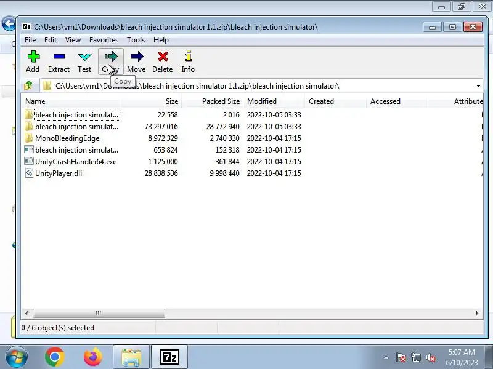Sort by the Modified column header
493x369 pixels.
pyautogui.click(x=274, y=101)
